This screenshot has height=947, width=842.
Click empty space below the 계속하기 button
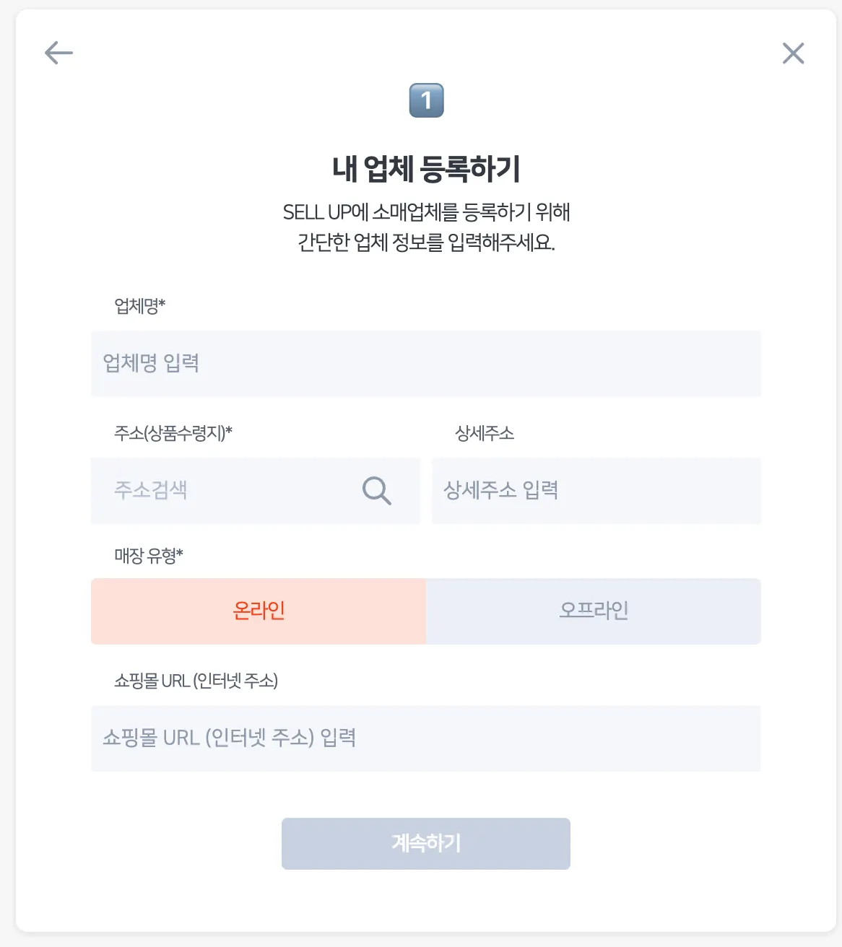pos(426,902)
